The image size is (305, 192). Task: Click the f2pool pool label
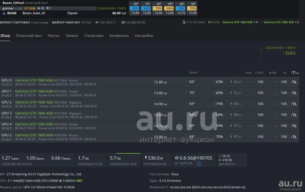(x=72, y=13)
